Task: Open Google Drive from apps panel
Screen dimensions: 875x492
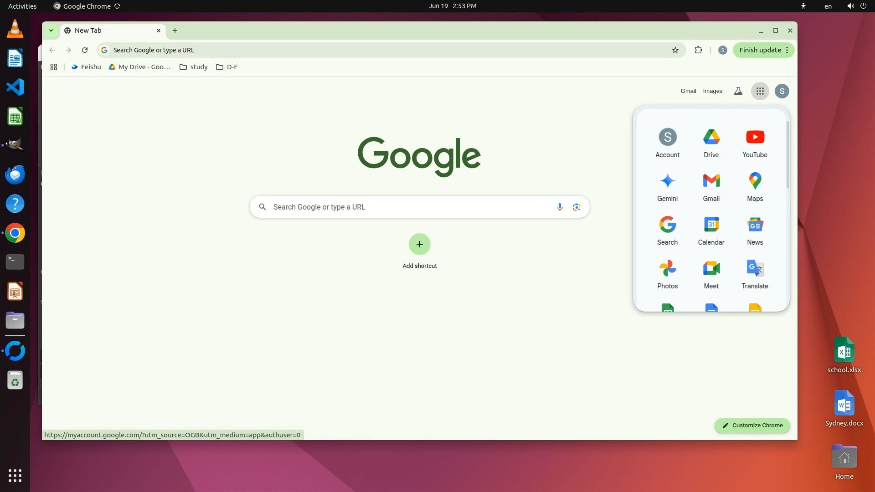Action: [711, 143]
